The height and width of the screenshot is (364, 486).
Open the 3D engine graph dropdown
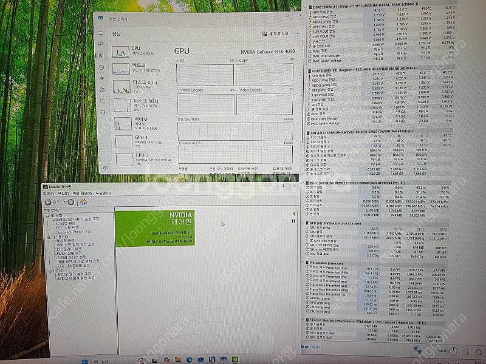(x=177, y=60)
